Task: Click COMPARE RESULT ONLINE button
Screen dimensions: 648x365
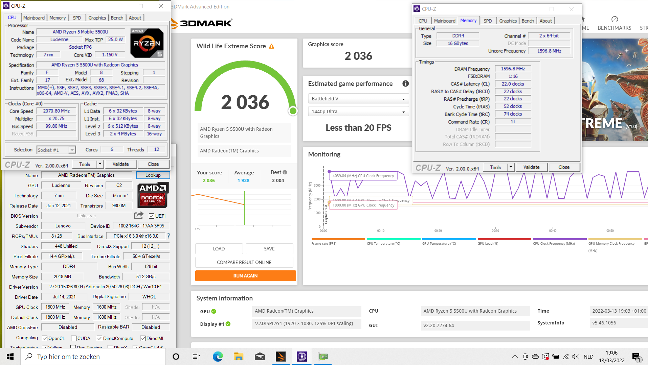Action: [x=244, y=262]
